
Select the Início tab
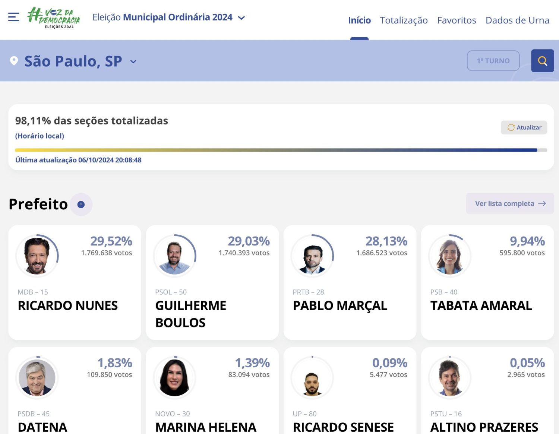359,20
